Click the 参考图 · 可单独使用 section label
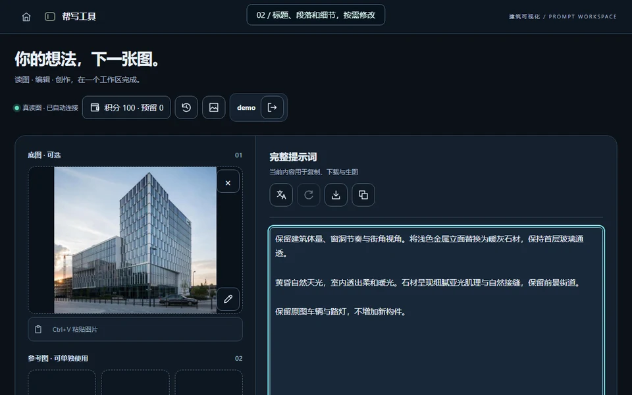Screen dimensions: 632x395 tap(58, 358)
